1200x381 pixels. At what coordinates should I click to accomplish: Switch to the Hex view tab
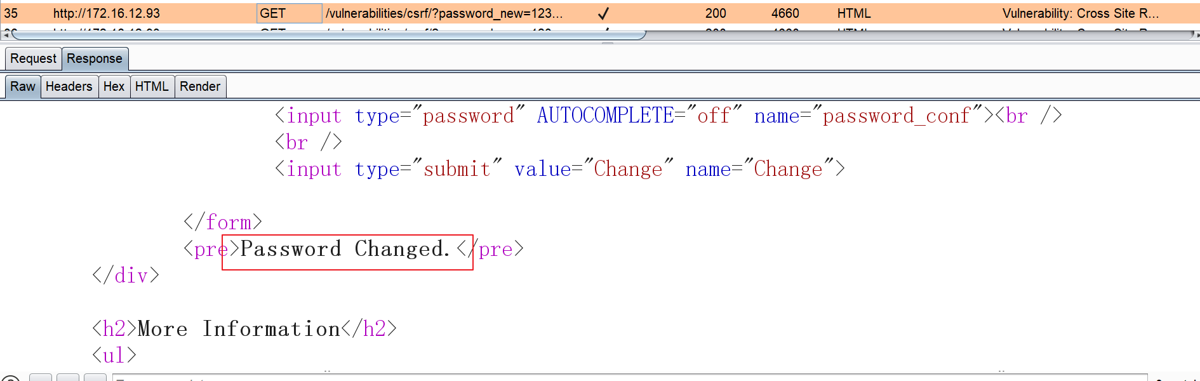(x=114, y=86)
